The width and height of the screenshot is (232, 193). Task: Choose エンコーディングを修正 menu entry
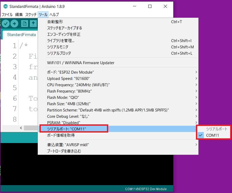coord(118,34)
